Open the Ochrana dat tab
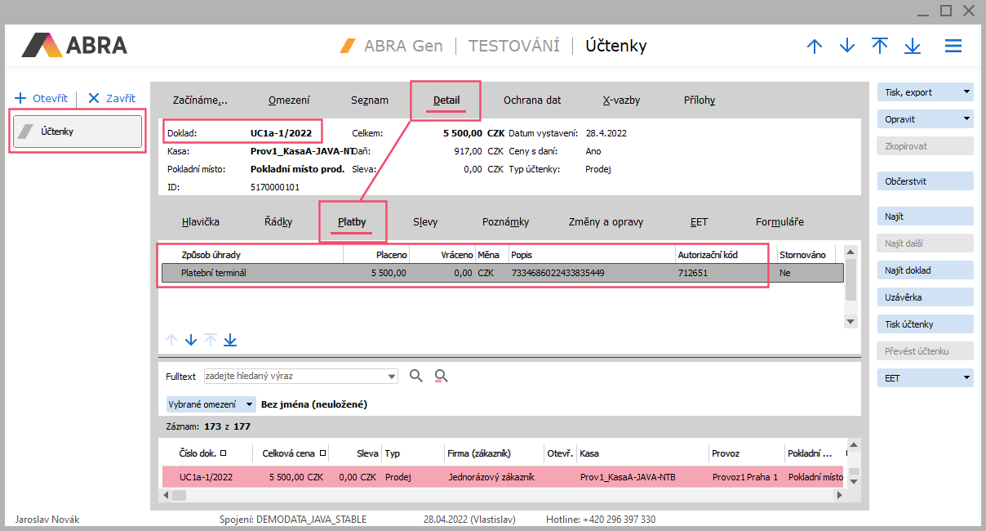986x531 pixels. [531, 100]
